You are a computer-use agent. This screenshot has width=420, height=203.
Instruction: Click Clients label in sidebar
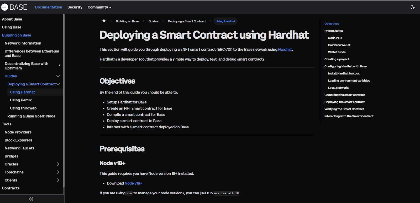11,180
